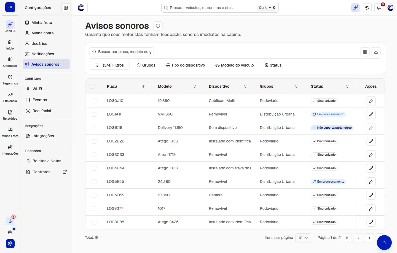397x253 pixels.
Task: Open the Segurança shield icon
Action: pyautogui.click(x=10, y=79)
